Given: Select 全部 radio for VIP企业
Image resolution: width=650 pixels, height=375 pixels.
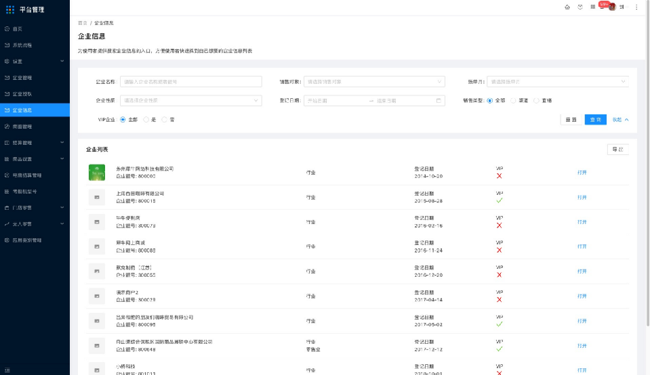Looking at the screenshot, I should point(123,120).
